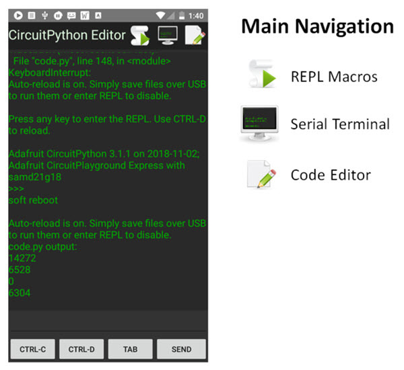Tap the keyboard 'A' status icon

pyautogui.click(x=98, y=15)
